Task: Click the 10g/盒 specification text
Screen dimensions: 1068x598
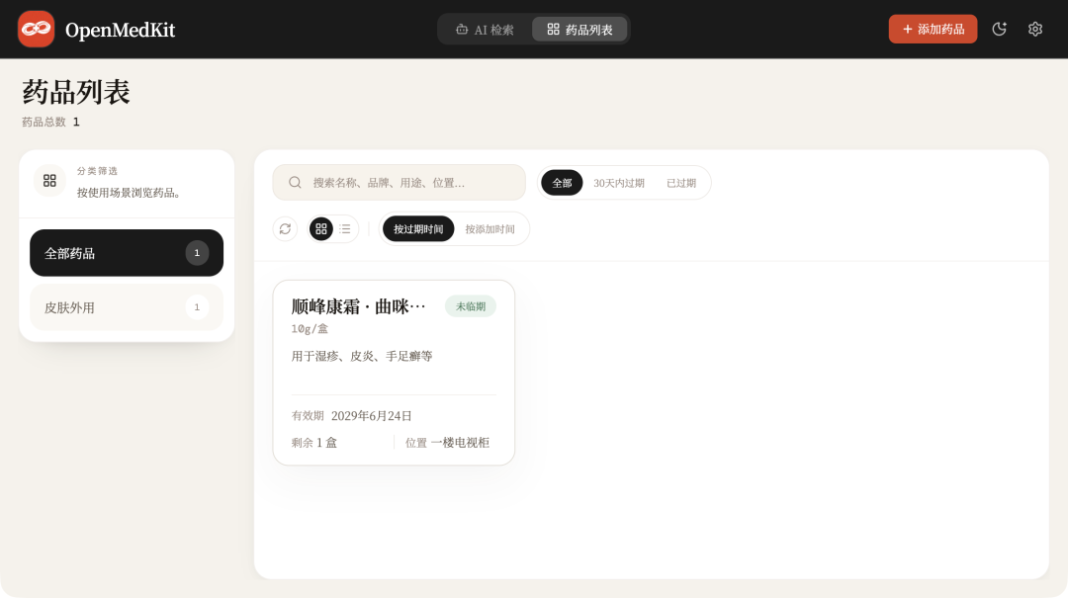Action: (x=310, y=329)
